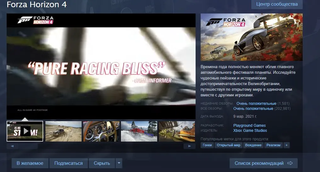This screenshot has width=320, height=172.
Task: Click the Forza Horizon 4 page title
Action: click(37, 4)
